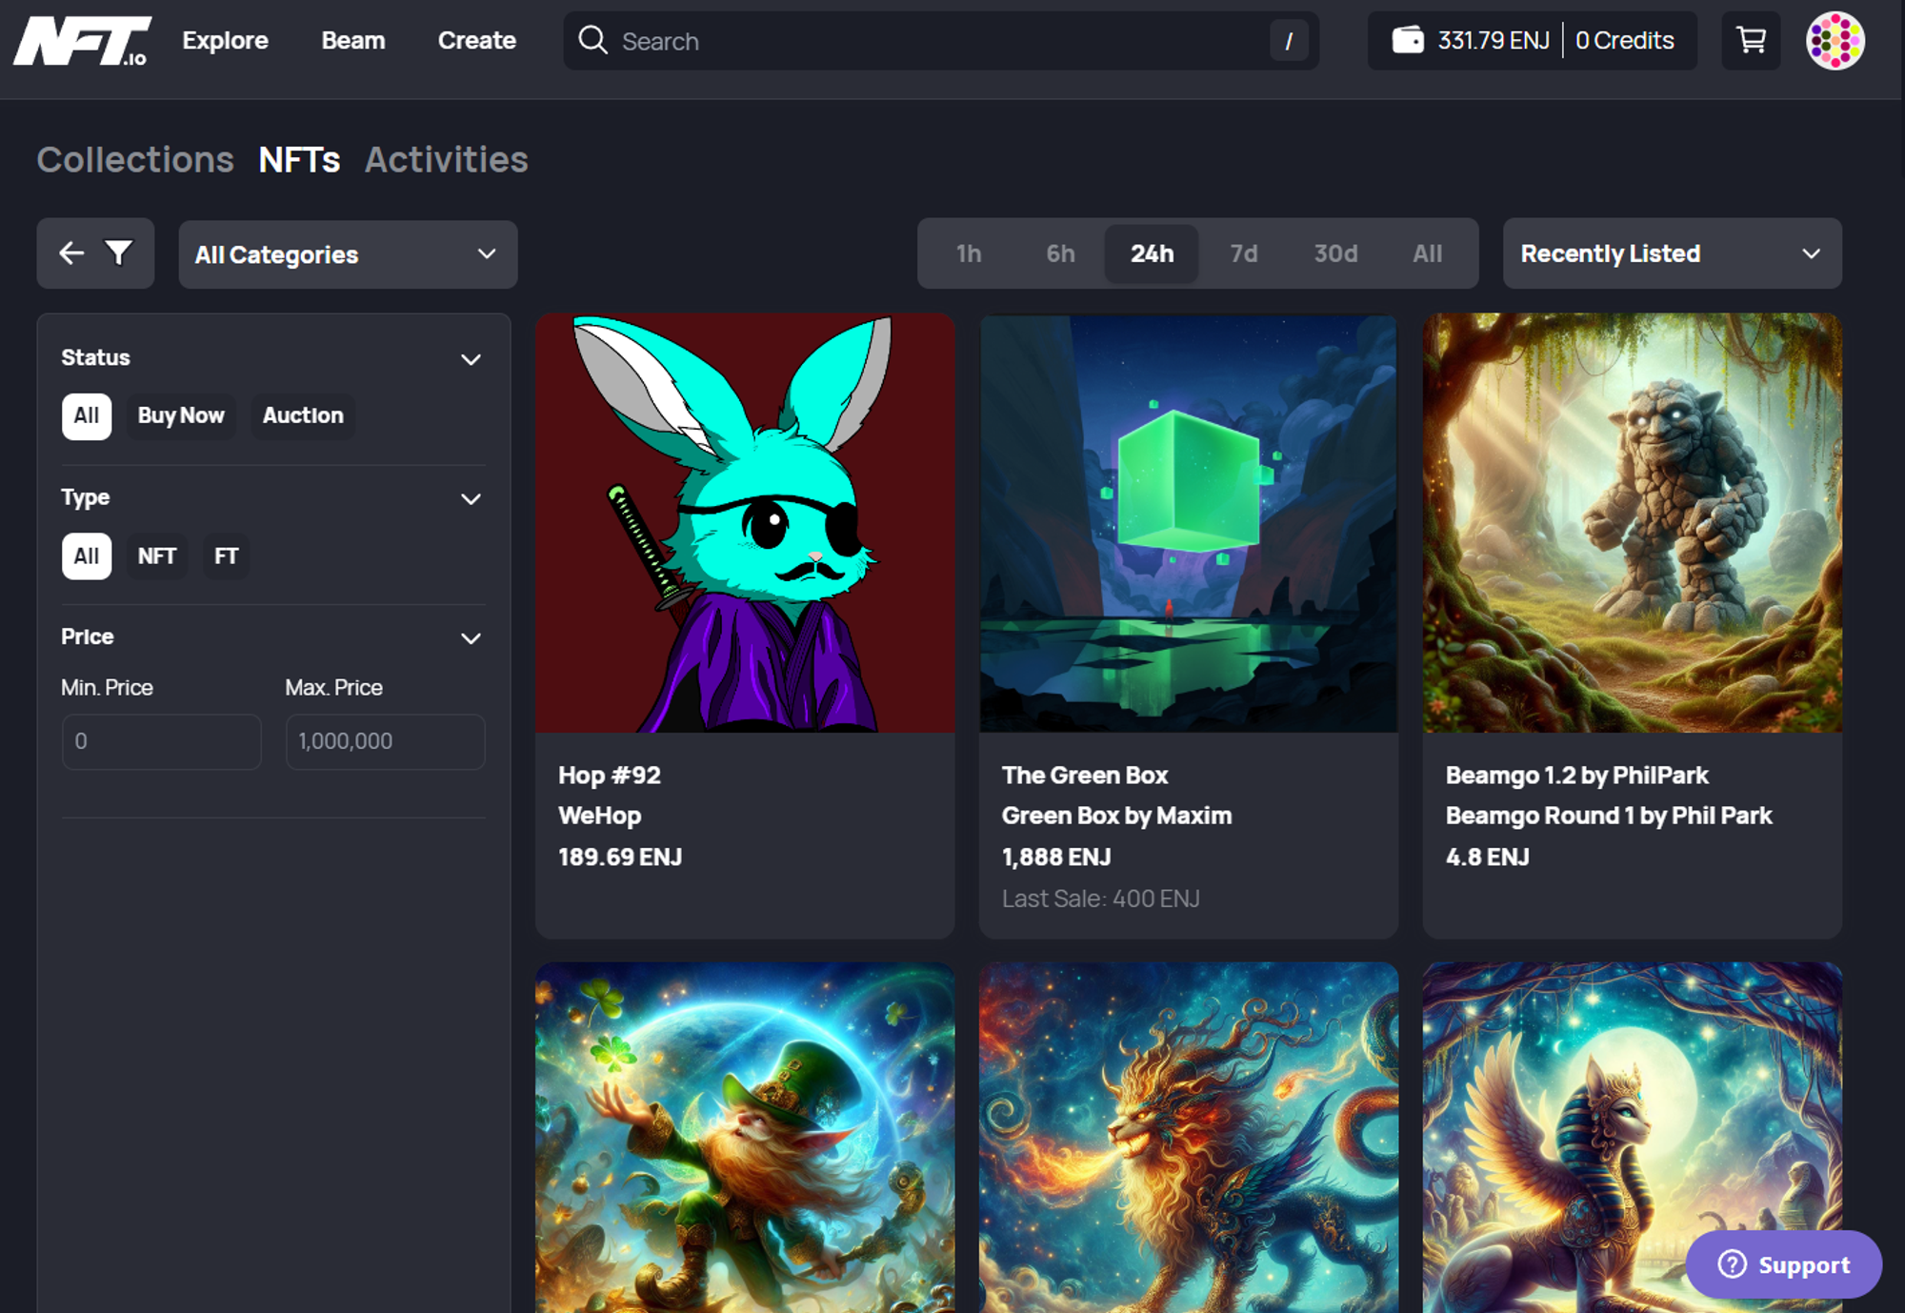This screenshot has width=1905, height=1313.
Task: Click the 1,888 ENJ price
Action: coord(1056,857)
